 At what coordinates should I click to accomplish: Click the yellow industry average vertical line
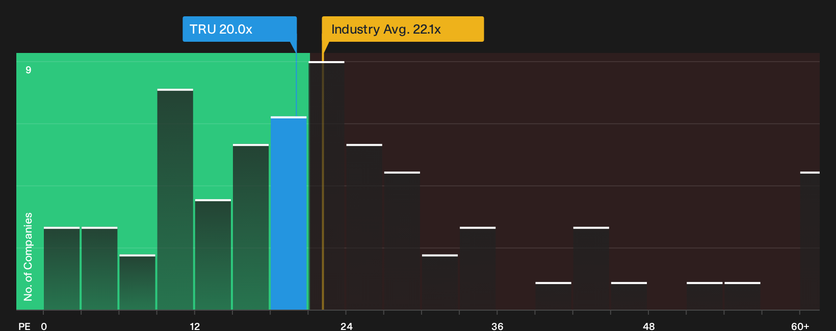coord(323,181)
